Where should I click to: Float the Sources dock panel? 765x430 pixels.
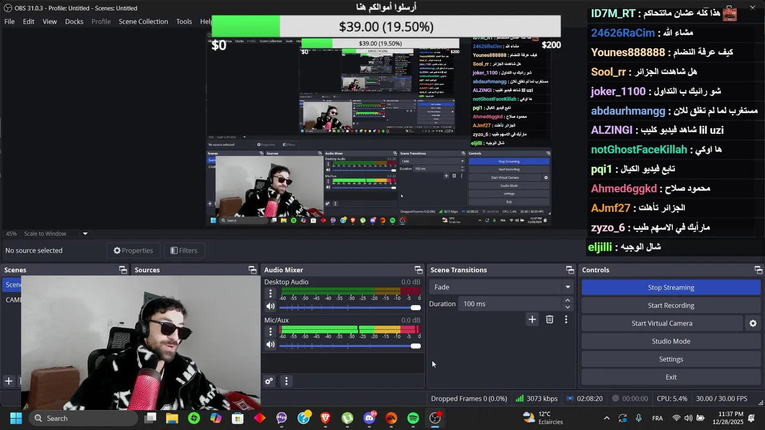click(x=252, y=270)
